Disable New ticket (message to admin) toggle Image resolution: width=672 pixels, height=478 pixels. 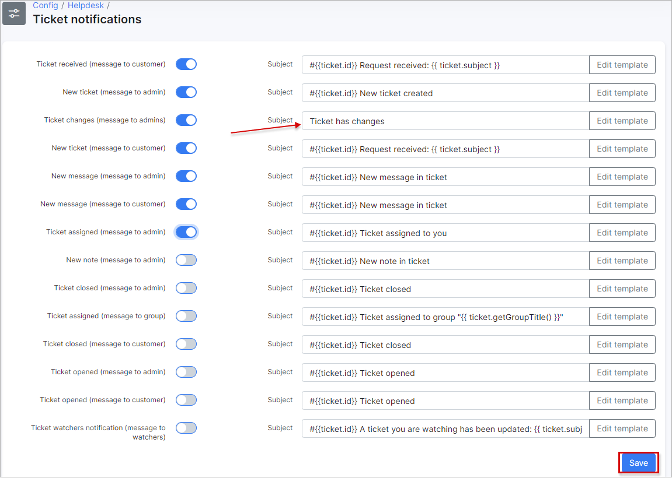186,92
